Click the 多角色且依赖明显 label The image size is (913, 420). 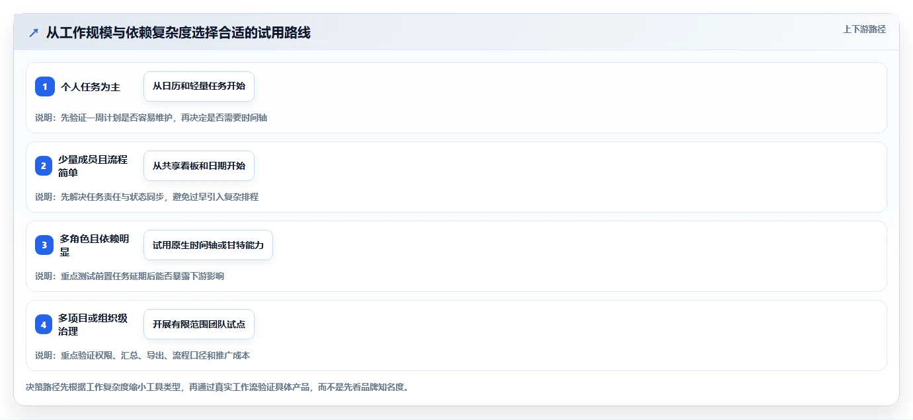[x=95, y=245]
